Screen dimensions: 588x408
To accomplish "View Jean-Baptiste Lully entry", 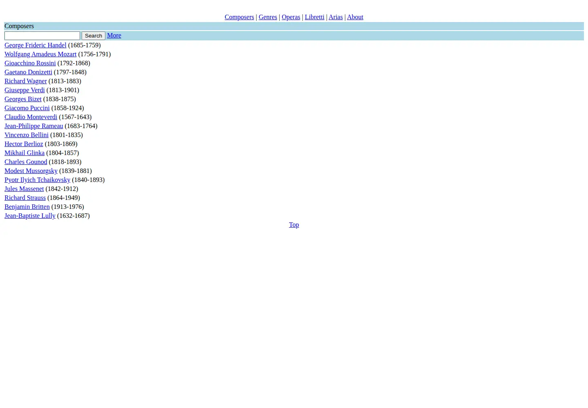I will click(30, 216).
